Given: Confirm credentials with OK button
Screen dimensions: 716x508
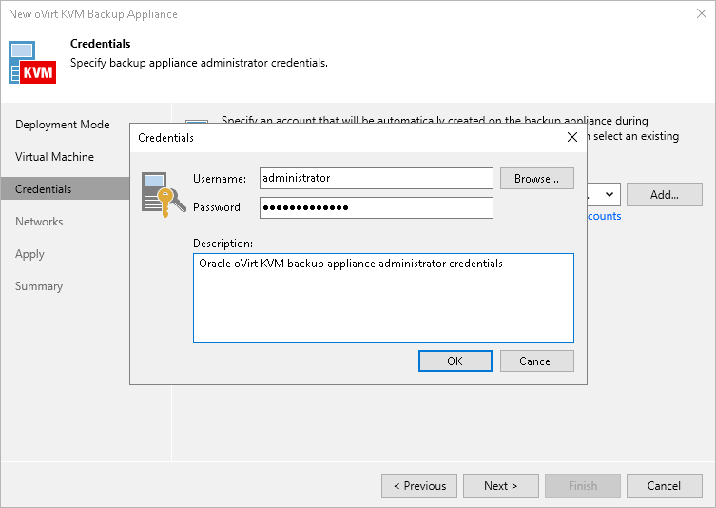Looking at the screenshot, I should click(455, 361).
